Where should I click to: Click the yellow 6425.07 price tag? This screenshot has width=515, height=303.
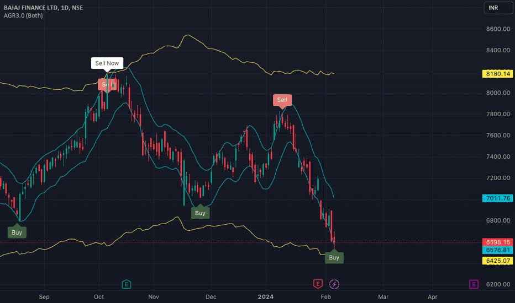[497, 261]
